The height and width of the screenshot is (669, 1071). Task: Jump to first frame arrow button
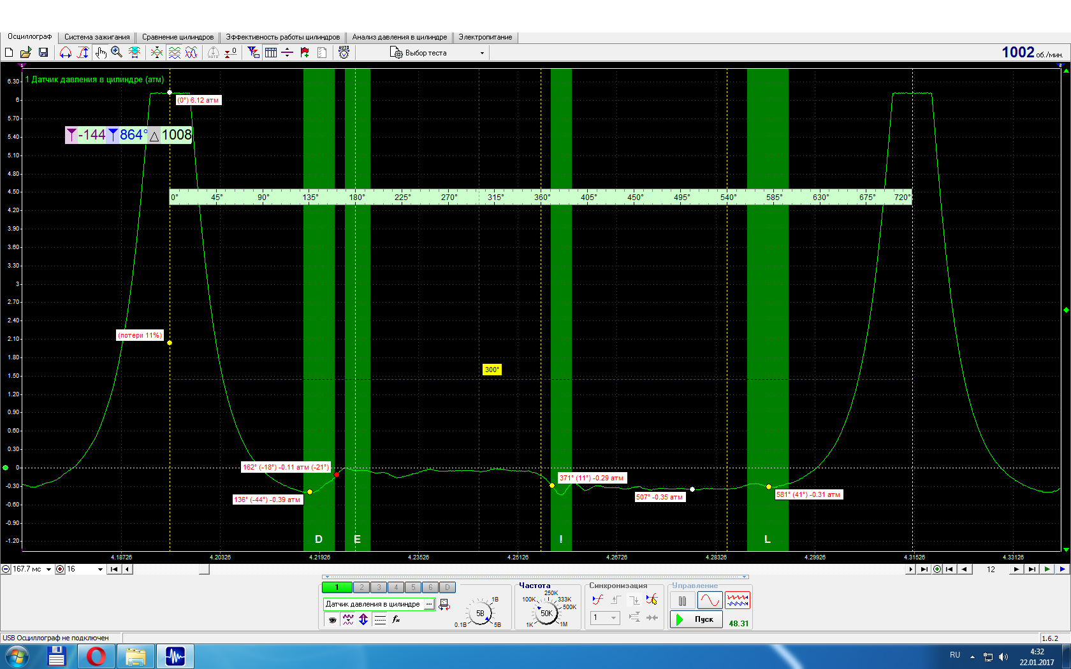coord(949,570)
